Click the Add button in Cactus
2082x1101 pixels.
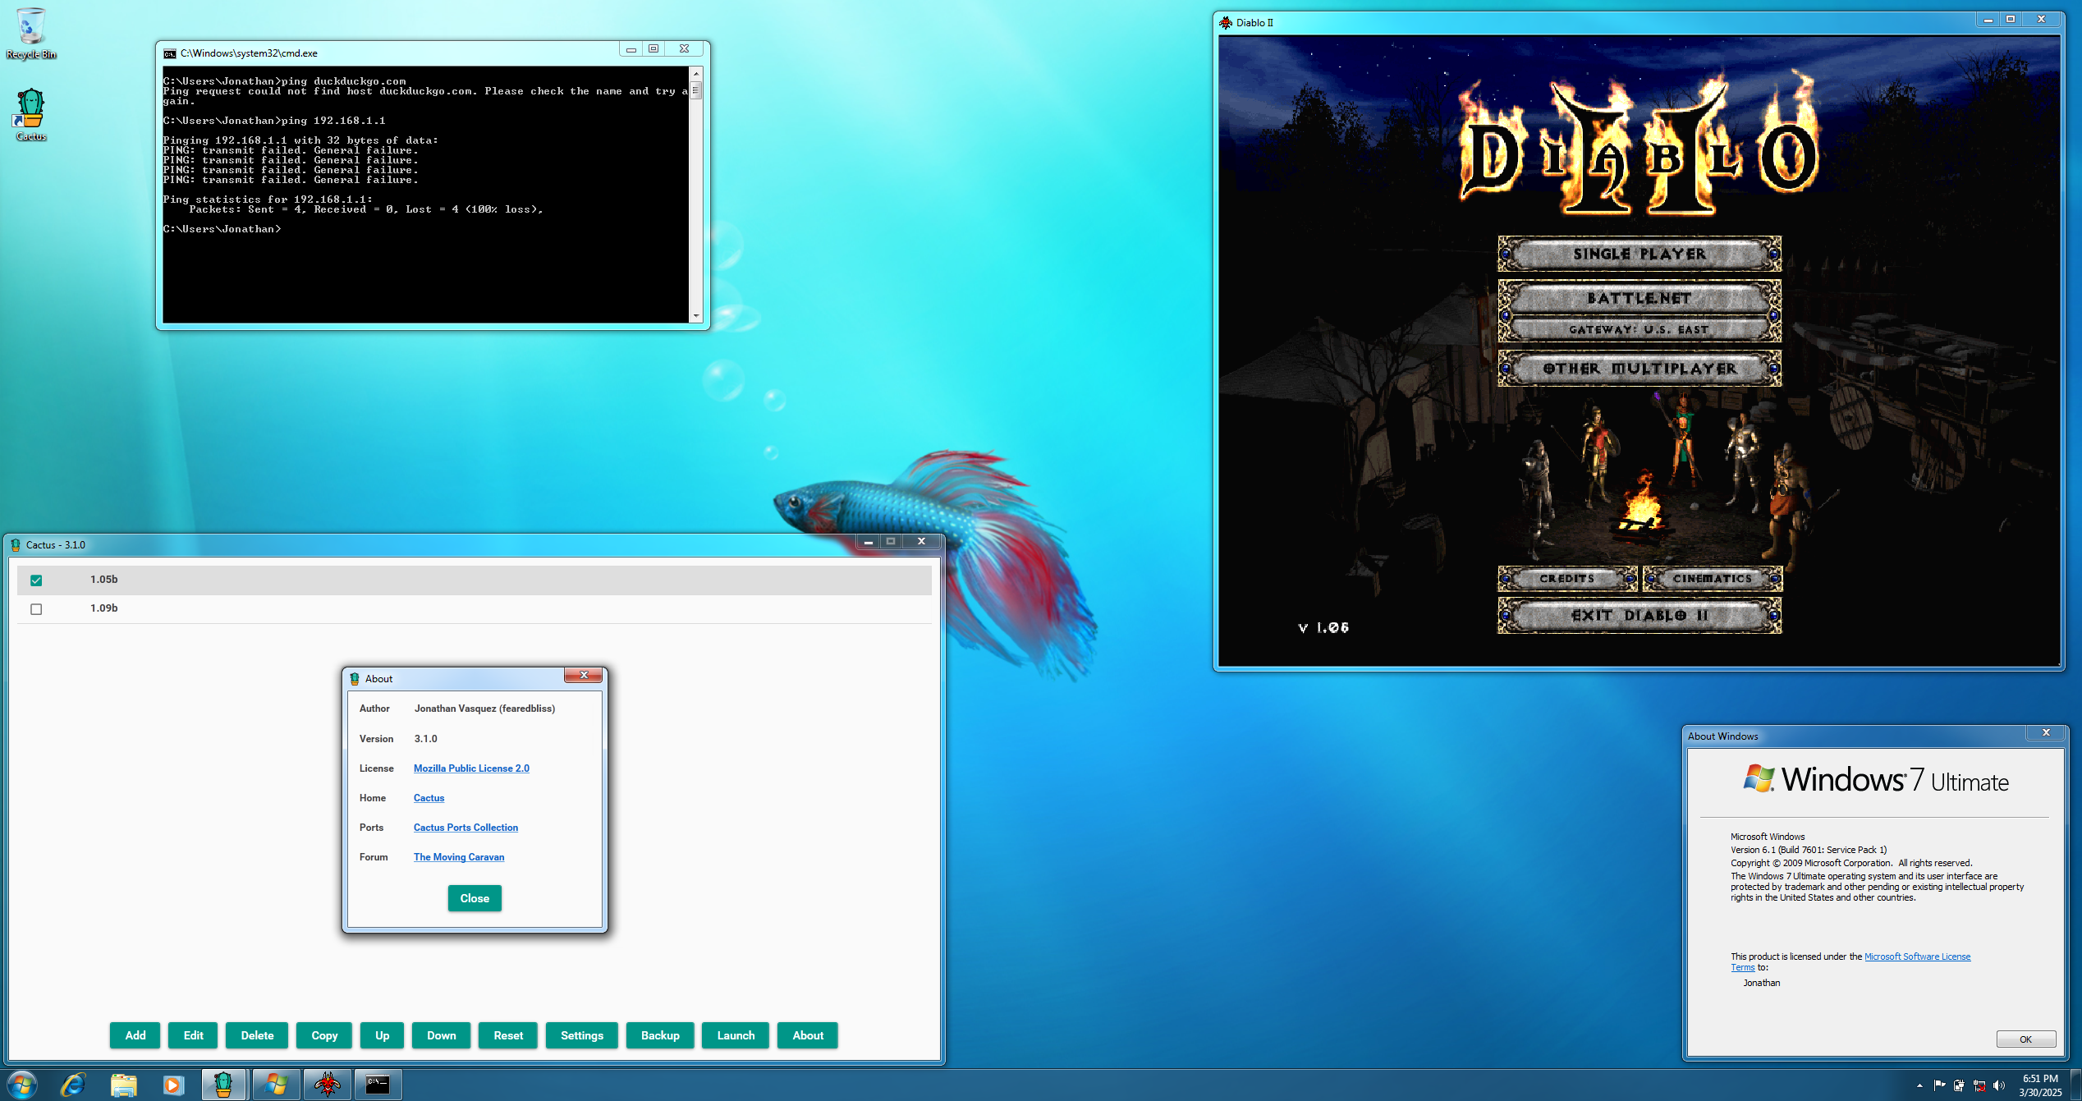pos(135,1035)
